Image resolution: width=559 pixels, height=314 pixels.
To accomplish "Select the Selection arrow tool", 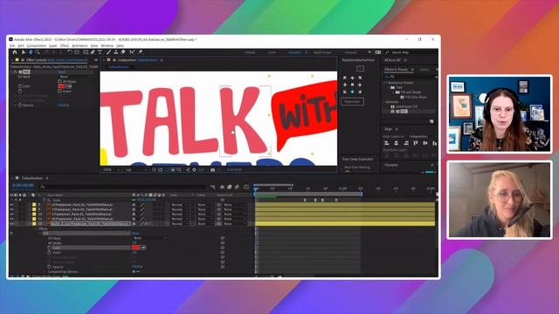I will pos(24,52).
